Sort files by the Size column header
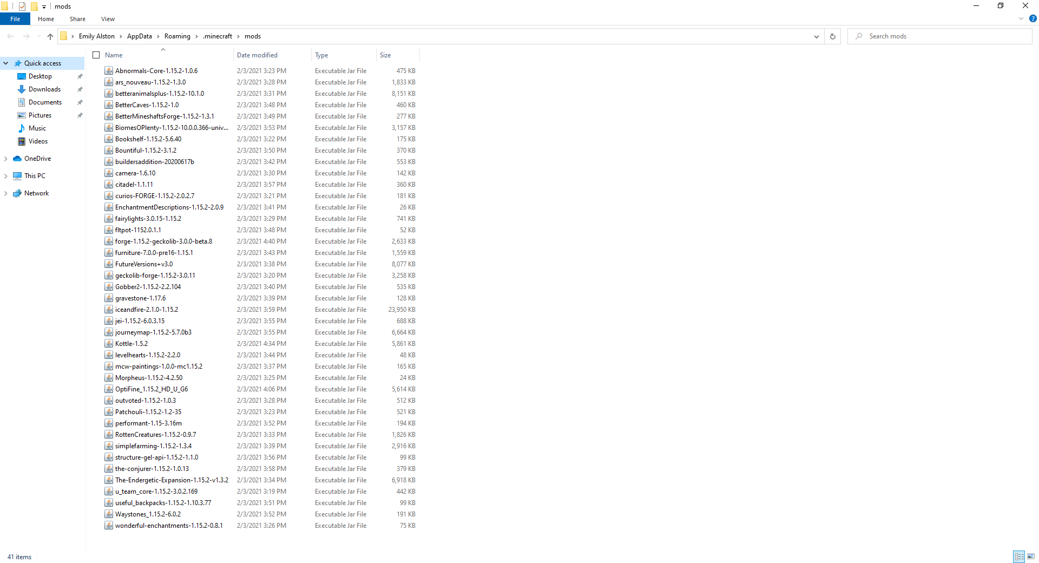This screenshot has width=1039, height=563. coord(398,55)
